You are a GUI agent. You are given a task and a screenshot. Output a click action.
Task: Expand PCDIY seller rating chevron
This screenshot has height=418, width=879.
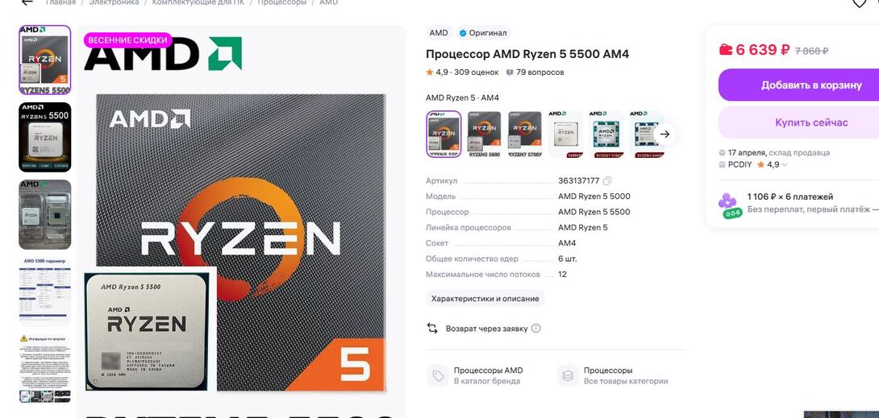(785, 165)
